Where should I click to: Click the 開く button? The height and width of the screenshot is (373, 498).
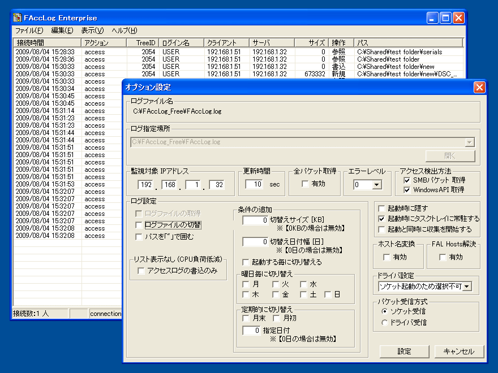pyautogui.click(x=450, y=156)
